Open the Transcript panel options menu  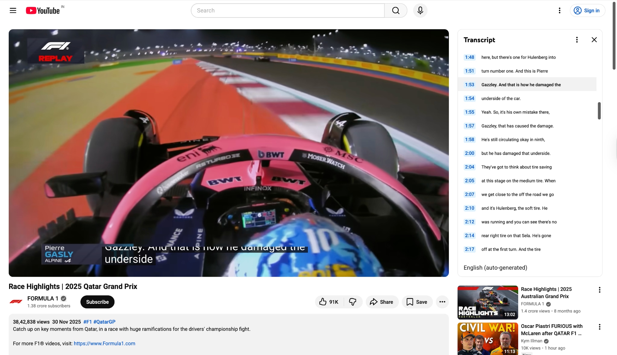tap(577, 39)
